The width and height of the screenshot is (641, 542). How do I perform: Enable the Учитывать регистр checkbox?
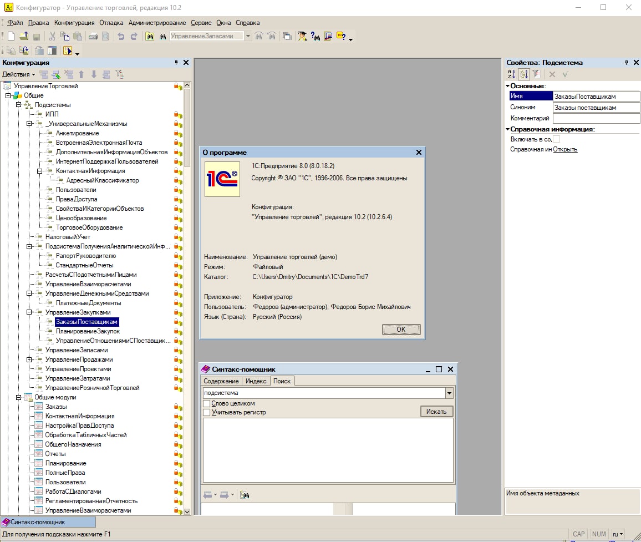pyautogui.click(x=207, y=412)
